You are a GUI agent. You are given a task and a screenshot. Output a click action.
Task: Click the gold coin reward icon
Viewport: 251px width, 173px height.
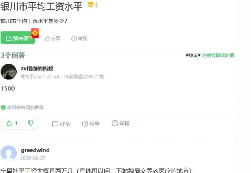(x=90, y=4)
